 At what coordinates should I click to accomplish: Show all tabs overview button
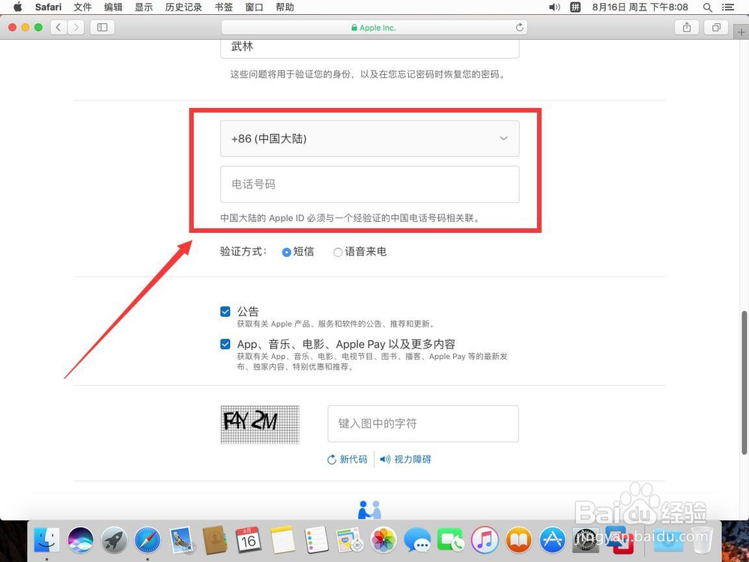(x=716, y=27)
